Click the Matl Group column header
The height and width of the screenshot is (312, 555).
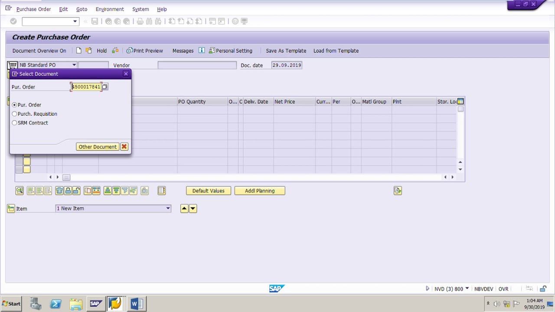click(x=376, y=102)
